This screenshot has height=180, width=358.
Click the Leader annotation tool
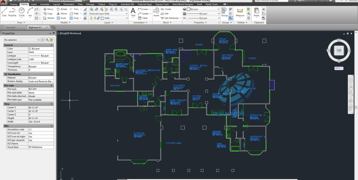click(x=143, y=13)
